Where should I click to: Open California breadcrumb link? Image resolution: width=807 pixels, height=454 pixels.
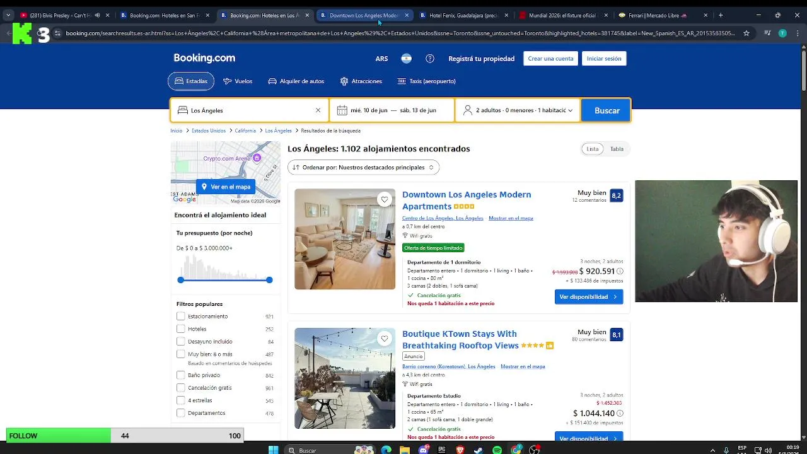click(x=245, y=131)
